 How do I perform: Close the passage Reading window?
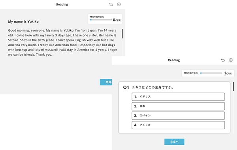[x=119, y=4]
